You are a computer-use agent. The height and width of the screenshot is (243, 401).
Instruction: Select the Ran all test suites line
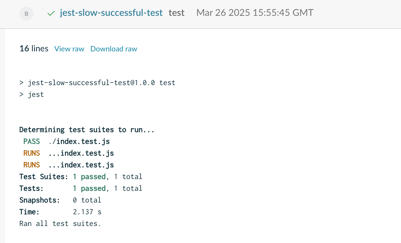click(60, 223)
